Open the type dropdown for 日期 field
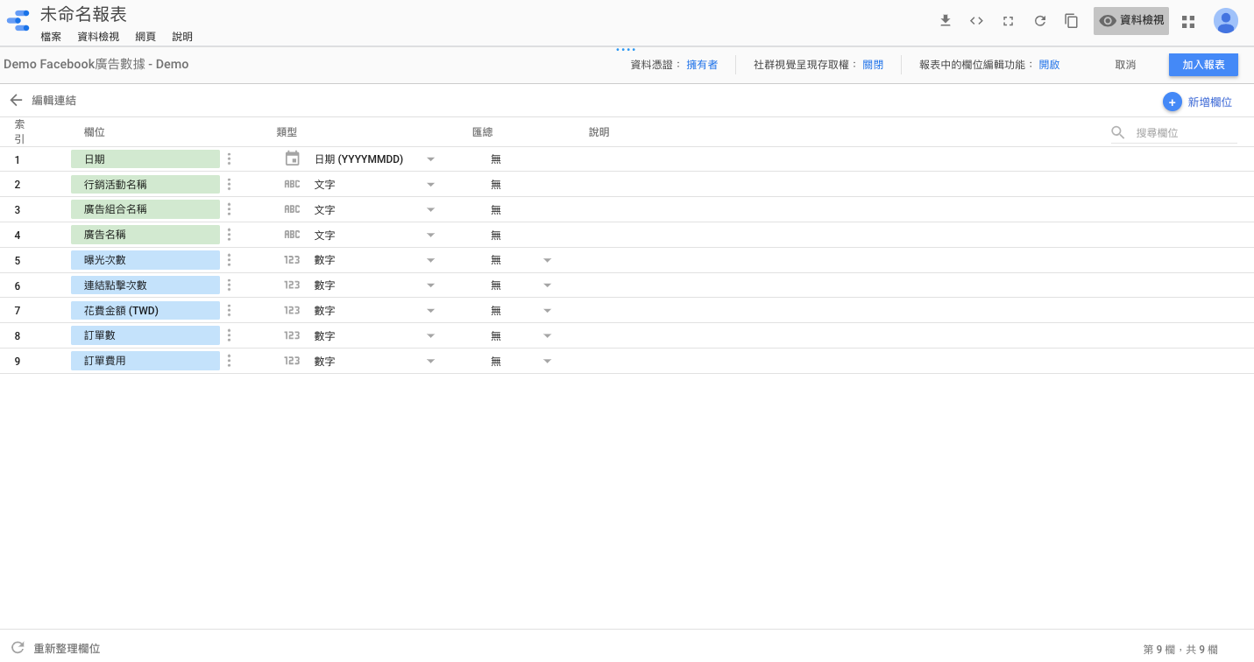 pos(430,159)
